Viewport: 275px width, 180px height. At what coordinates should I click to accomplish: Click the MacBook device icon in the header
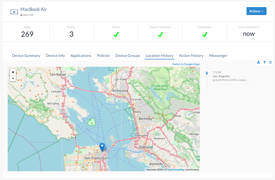[14, 11]
